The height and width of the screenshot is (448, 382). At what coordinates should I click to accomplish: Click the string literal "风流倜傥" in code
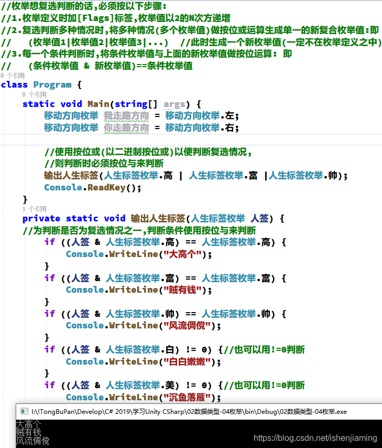coord(187,326)
